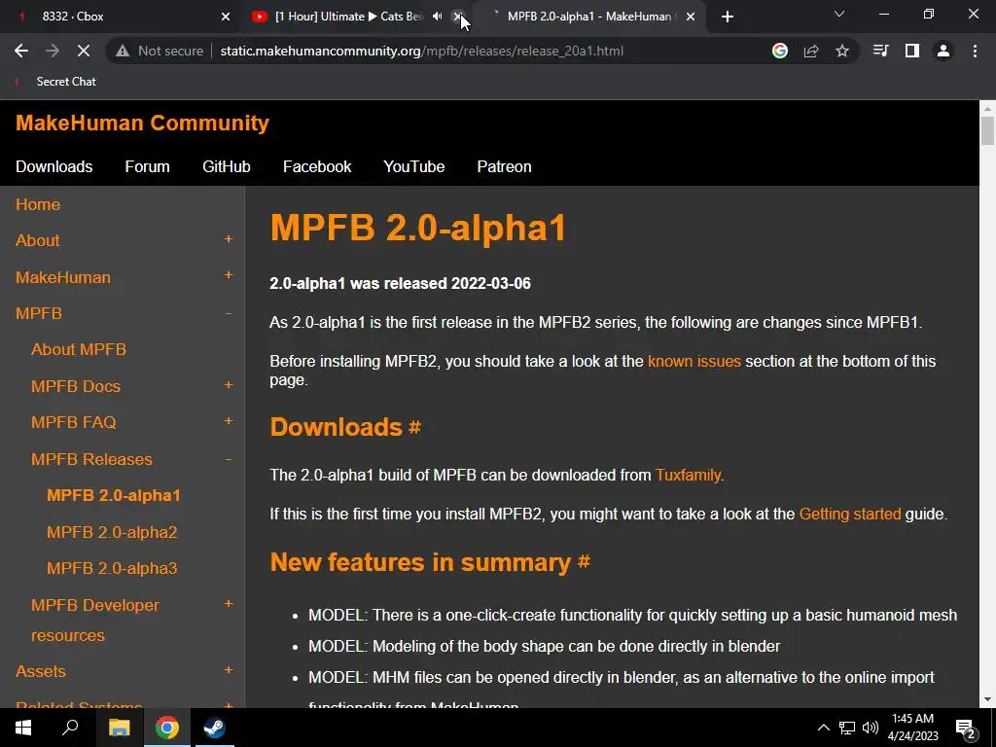Viewport: 996px width, 747px height.
Task: Toggle the browser side panel
Action: coord(912,51)
